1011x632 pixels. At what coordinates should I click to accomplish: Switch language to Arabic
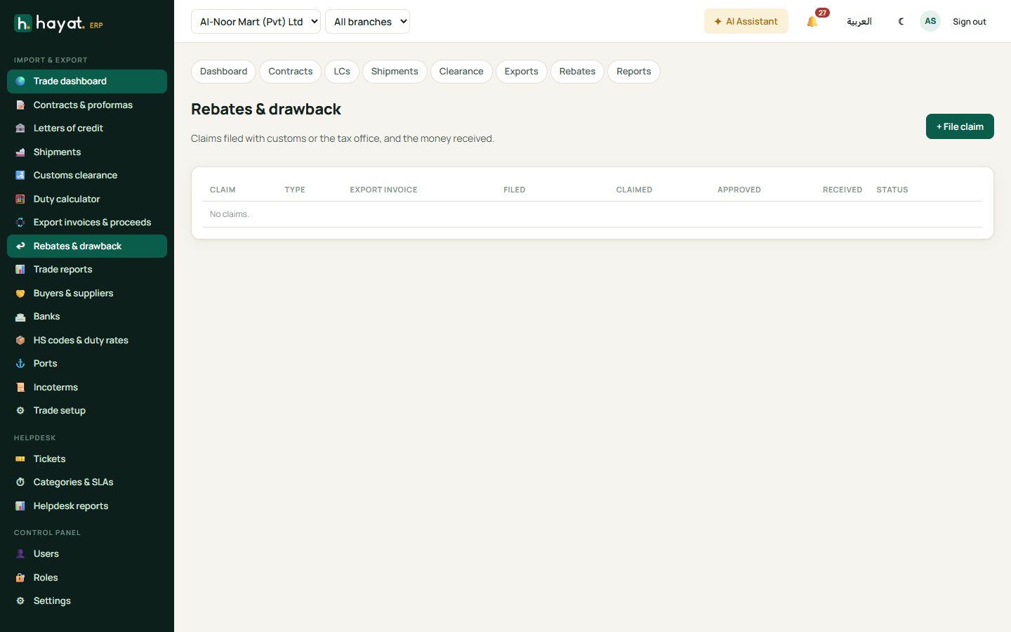pyautogui.click(x=859, y=22)
